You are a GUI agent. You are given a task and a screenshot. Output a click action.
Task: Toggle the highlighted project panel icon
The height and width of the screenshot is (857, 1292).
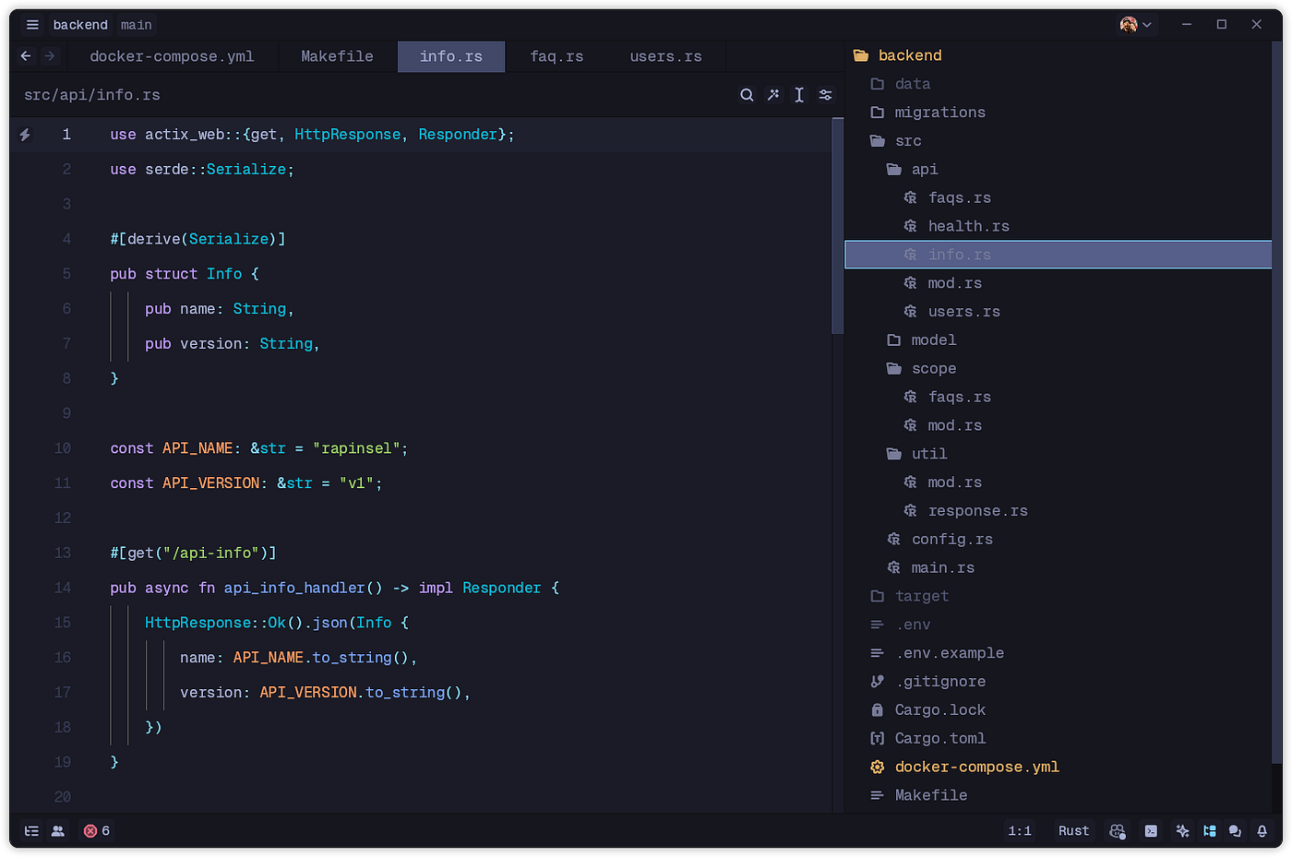[x=1210, y=831]
